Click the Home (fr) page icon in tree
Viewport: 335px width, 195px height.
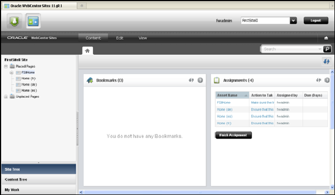pyautogui.click(x=18, y=78)
